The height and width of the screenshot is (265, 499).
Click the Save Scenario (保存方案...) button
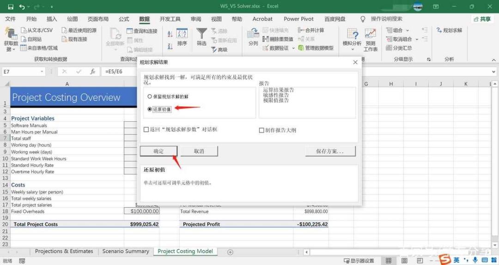click(x=330, y=151)
